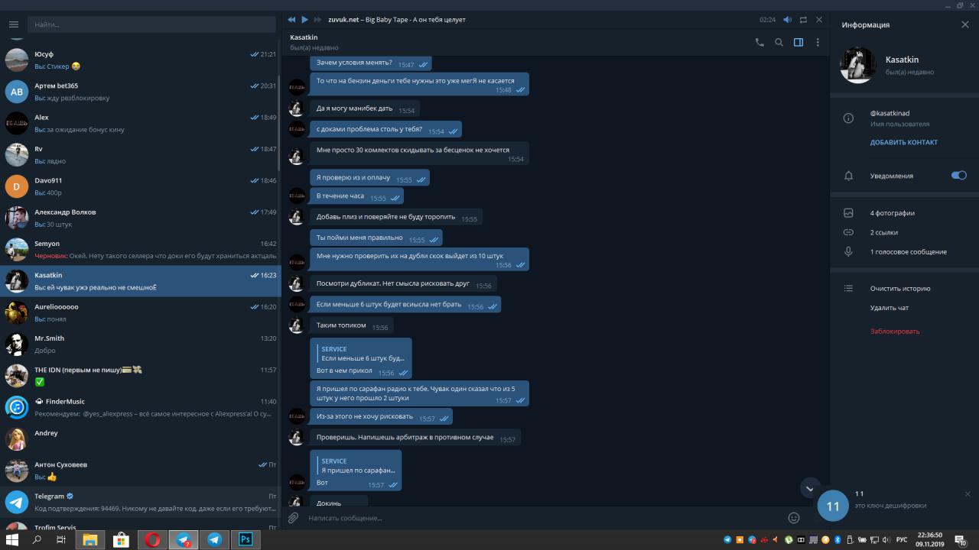Search in this chat conversation
This screenshot has width=979, height=550.
click(779, 43)
